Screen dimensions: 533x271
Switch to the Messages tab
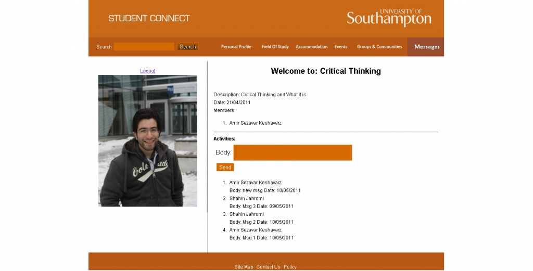click(x=426, y=47)
